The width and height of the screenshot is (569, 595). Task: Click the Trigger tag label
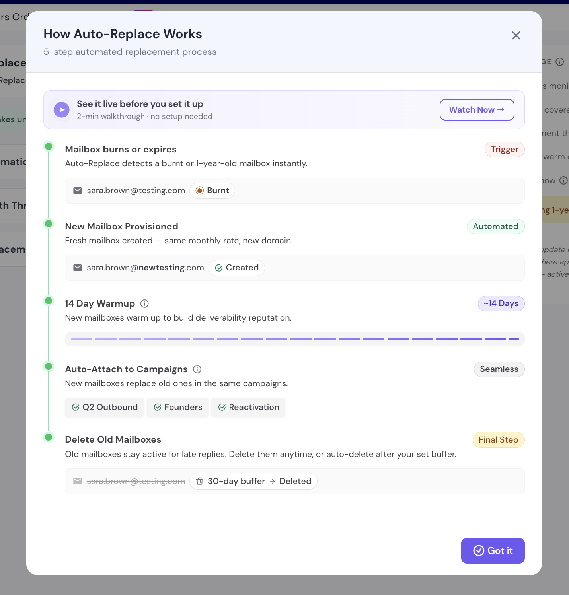[x=505, y=150]
